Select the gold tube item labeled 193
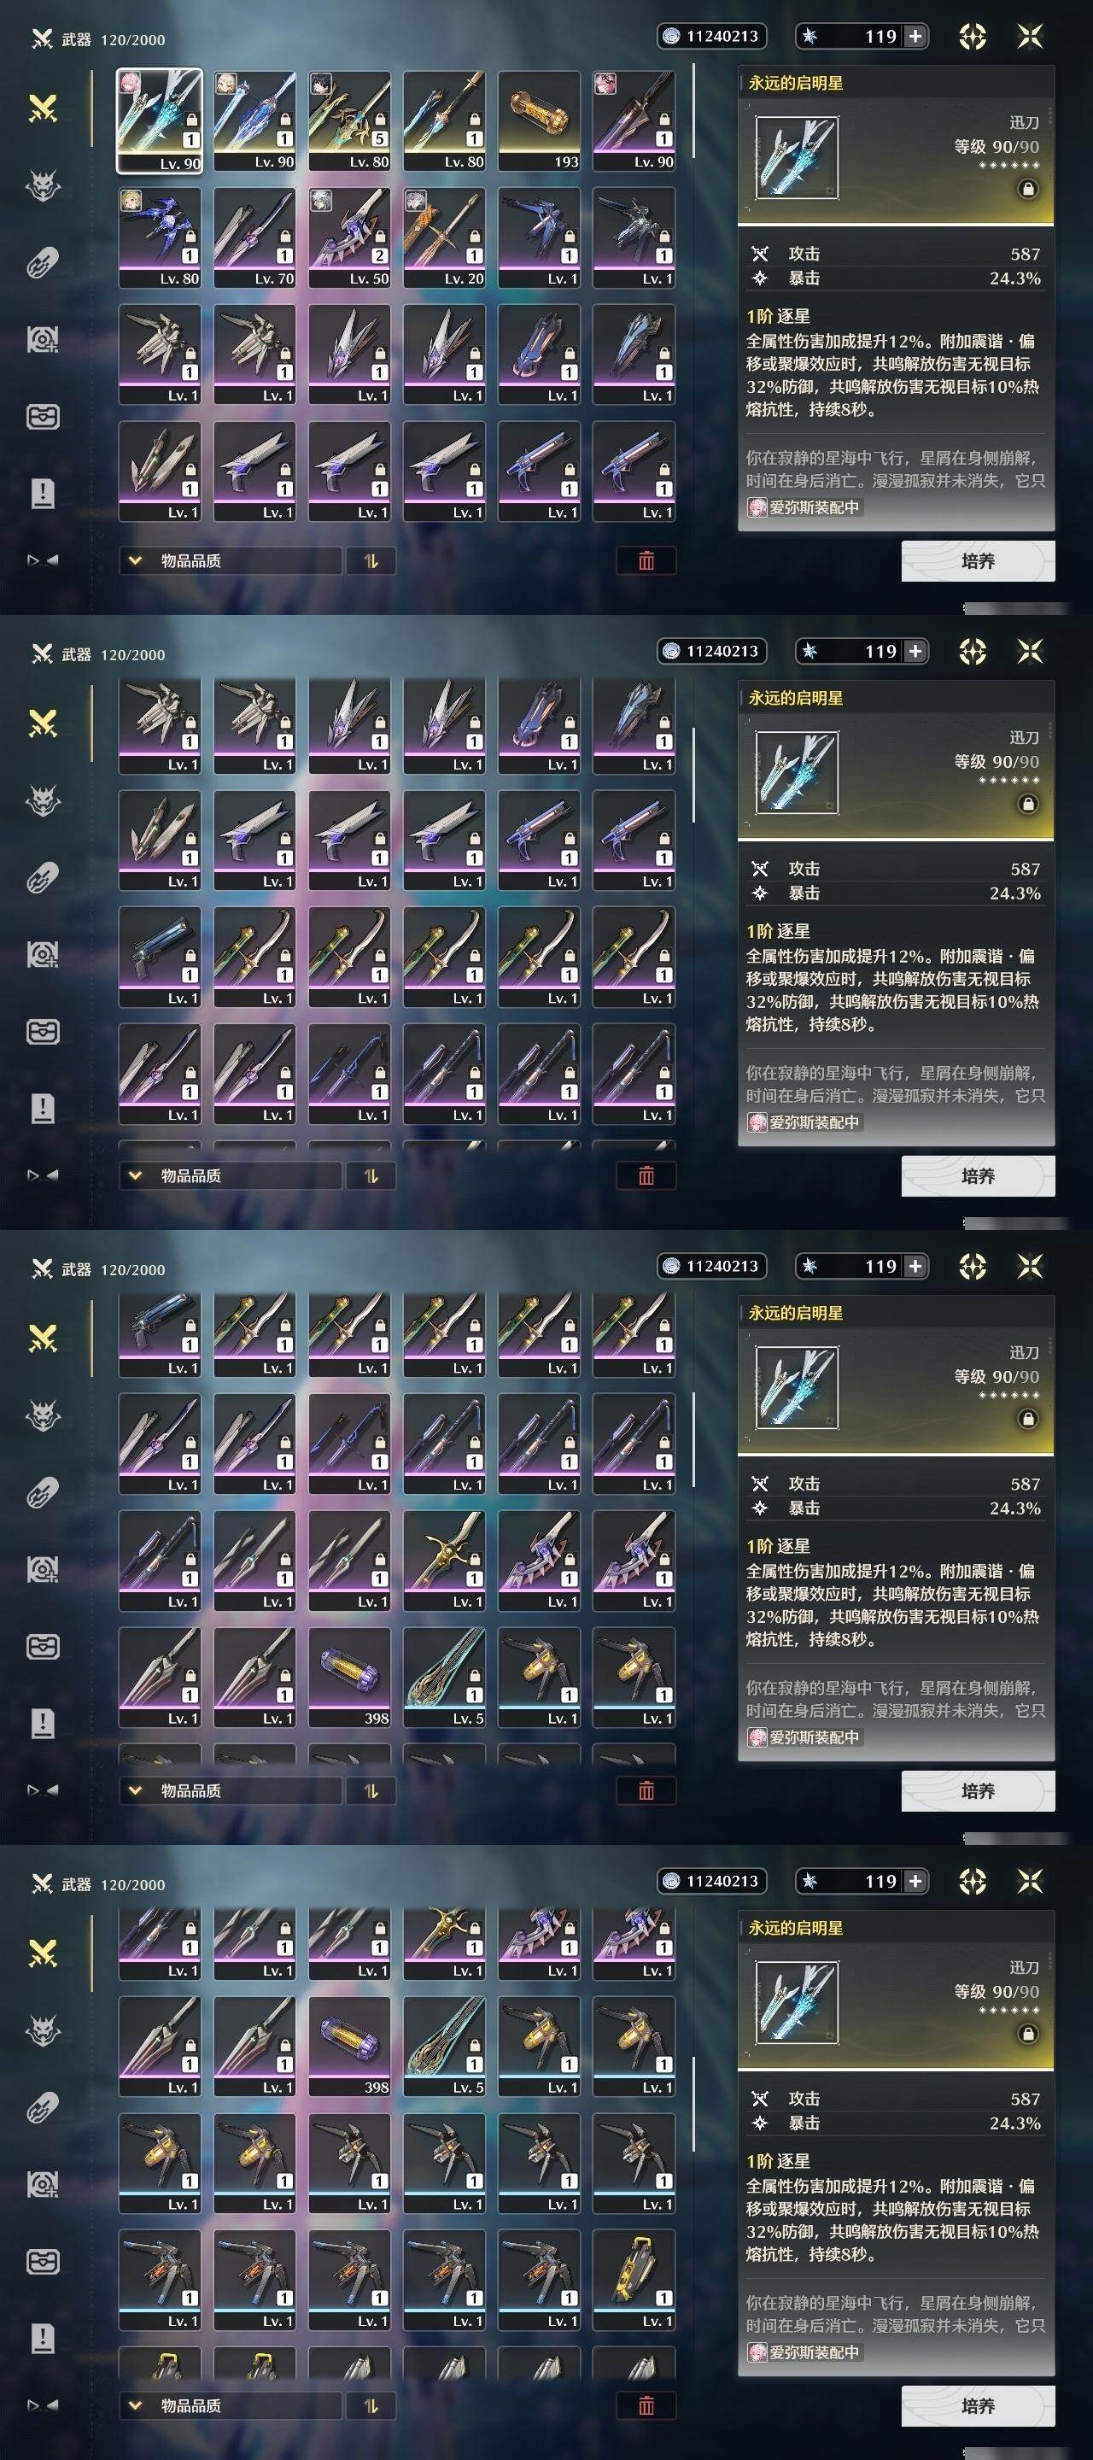This screenshot has height=2460, width=1093. coord(538,121)
